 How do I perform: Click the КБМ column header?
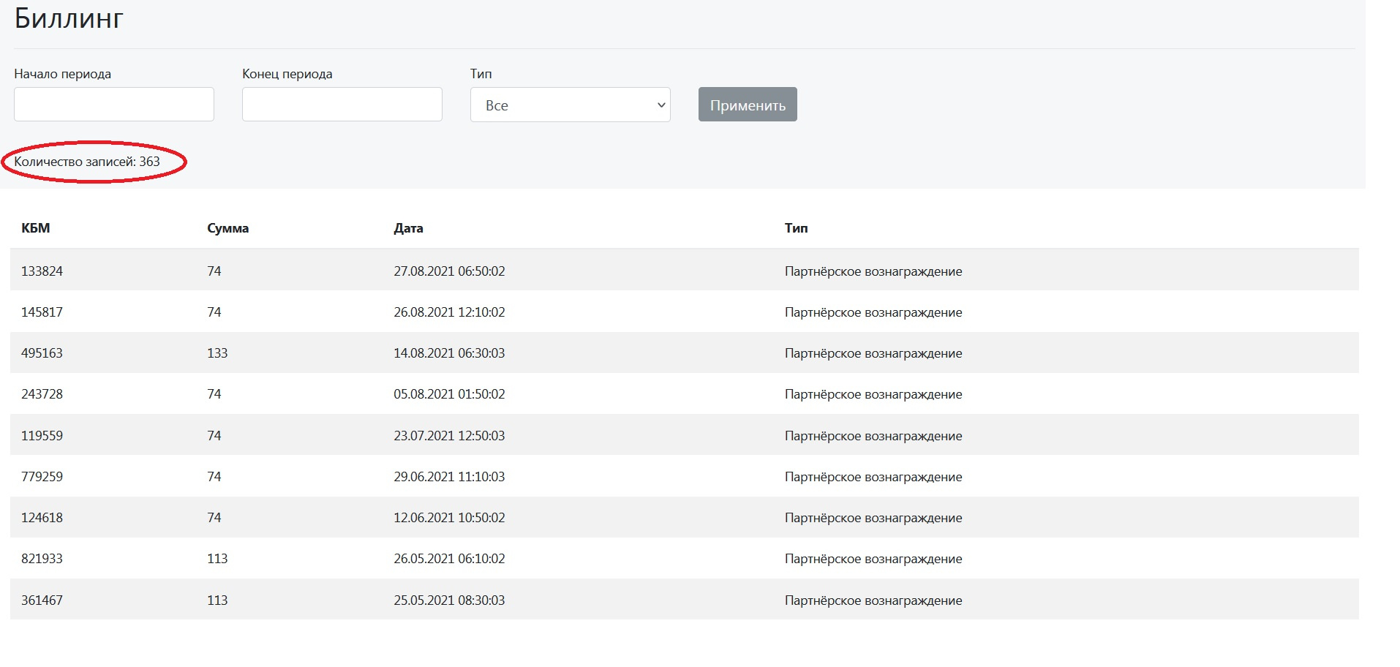tap(36, 228)
